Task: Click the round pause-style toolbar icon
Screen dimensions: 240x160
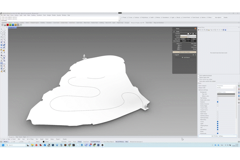Action: click(x=21, y=25)
